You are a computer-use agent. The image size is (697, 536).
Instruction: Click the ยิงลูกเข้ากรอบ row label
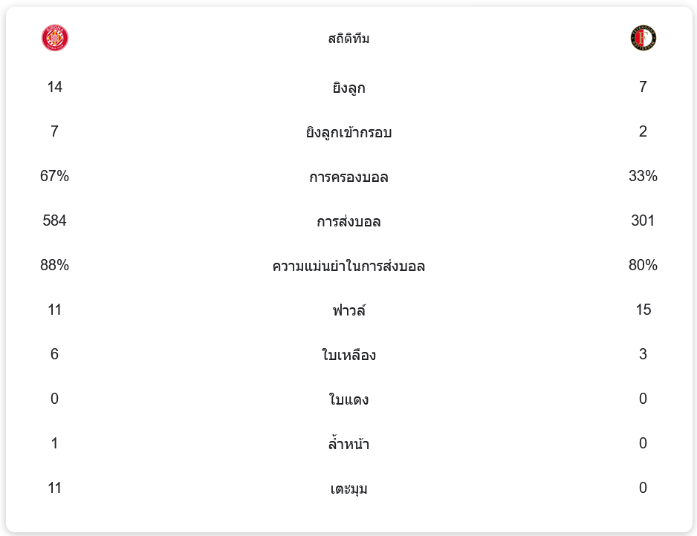(348, 133)
